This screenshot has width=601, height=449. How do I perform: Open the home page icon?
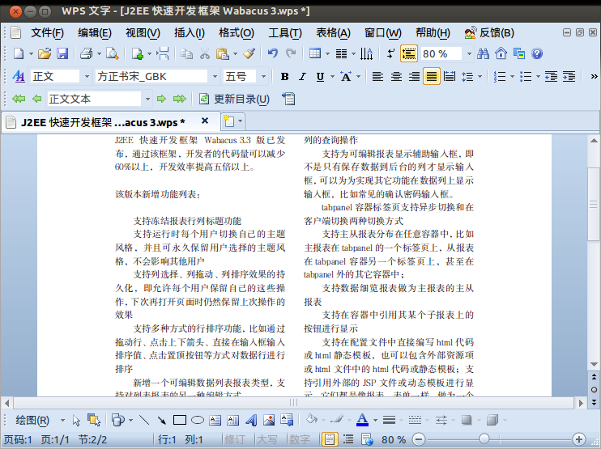[x=501, y=53]
